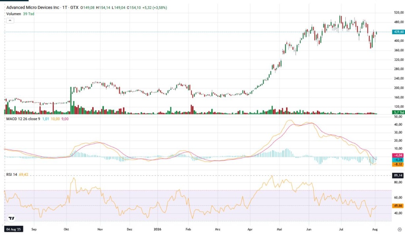Click 80,00 on the RSI axis
The height and width of the screenshot is (235, 405).
point(398,182)
